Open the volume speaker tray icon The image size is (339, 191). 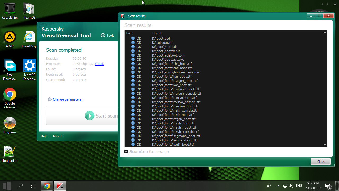coord(291,186)
